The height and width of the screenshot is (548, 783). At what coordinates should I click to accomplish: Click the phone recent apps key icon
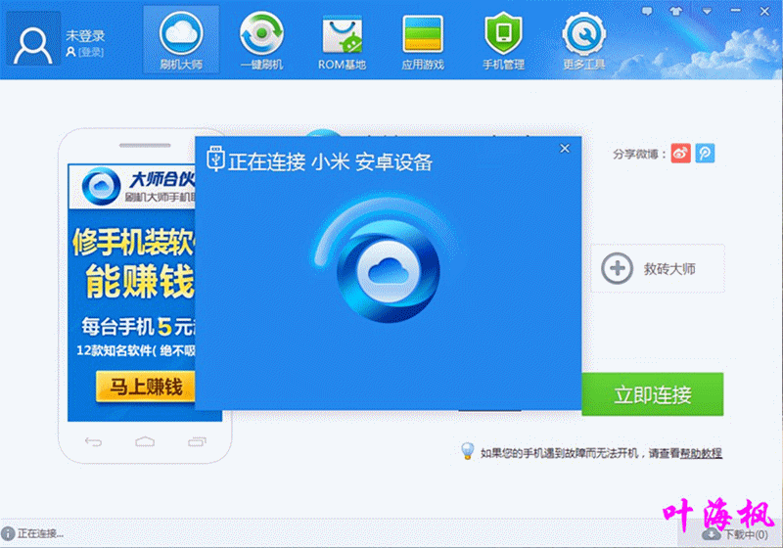click(197, 441)
